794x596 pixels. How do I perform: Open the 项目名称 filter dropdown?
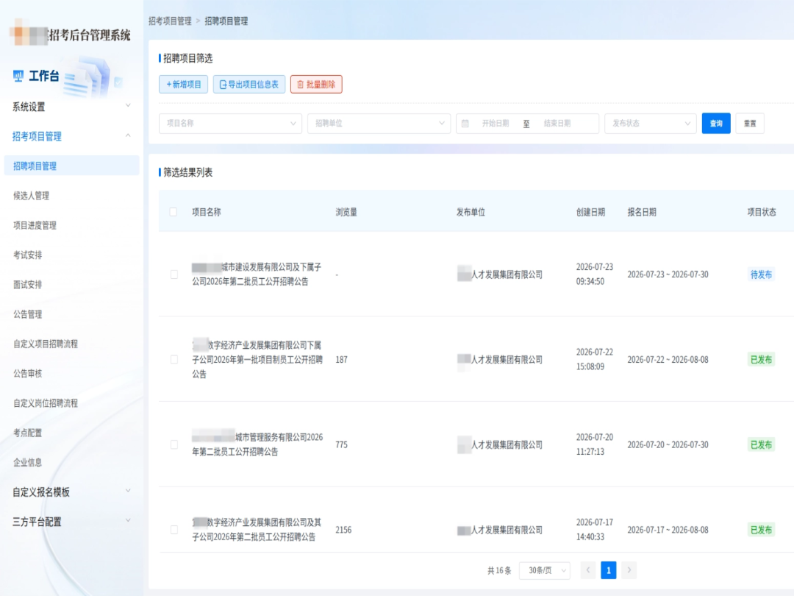(230, 123)
